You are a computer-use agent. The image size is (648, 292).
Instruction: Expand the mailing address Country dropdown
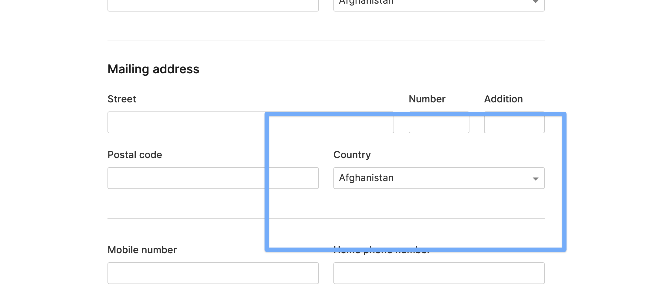click(x=438, y=178)
